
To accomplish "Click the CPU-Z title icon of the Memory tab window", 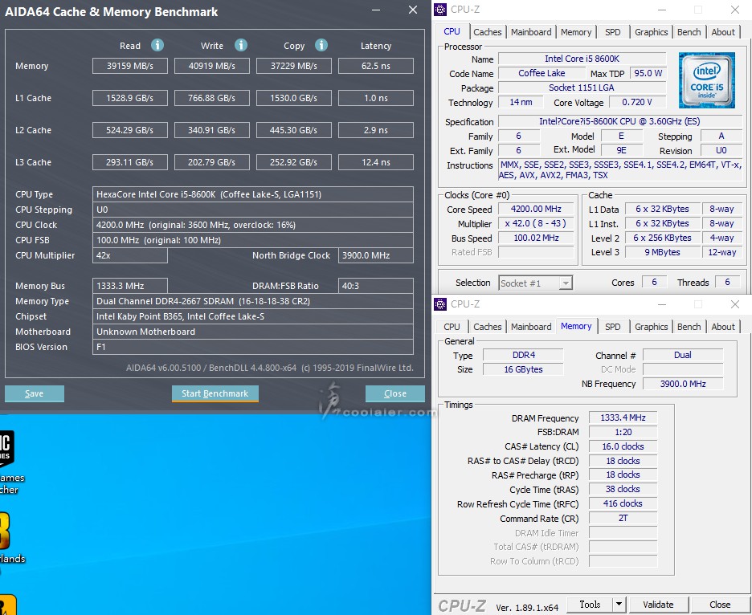I will tap(440, 304).
